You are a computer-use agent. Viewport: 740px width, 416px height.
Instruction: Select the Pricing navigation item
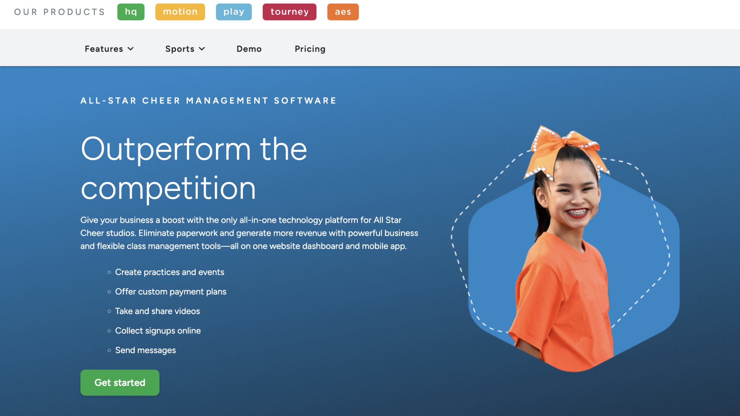(x=310, y=49)
